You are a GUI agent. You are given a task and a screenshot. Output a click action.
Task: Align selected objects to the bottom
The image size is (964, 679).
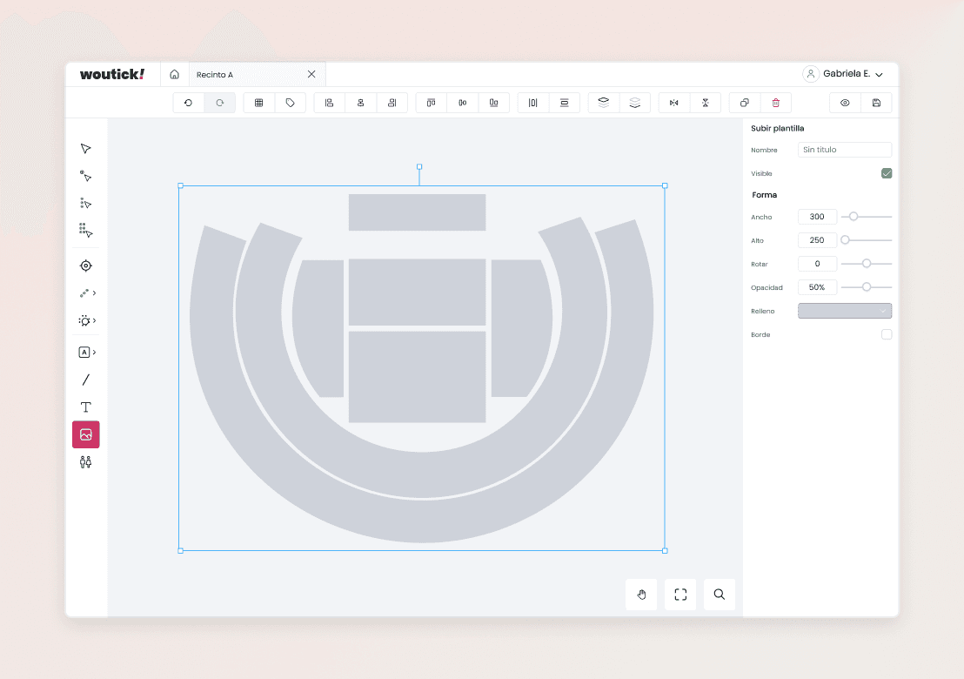(493, 103)
